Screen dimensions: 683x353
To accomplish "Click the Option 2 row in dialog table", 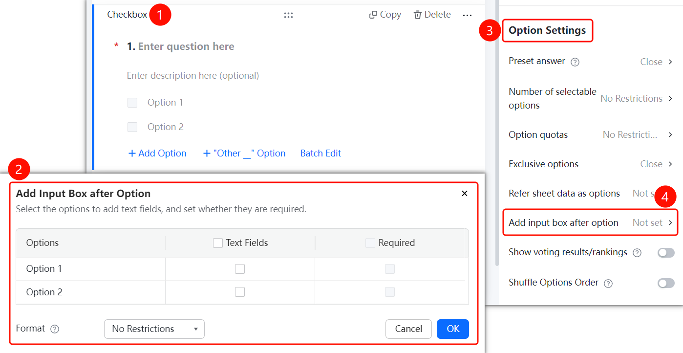I will pos(242,292).
